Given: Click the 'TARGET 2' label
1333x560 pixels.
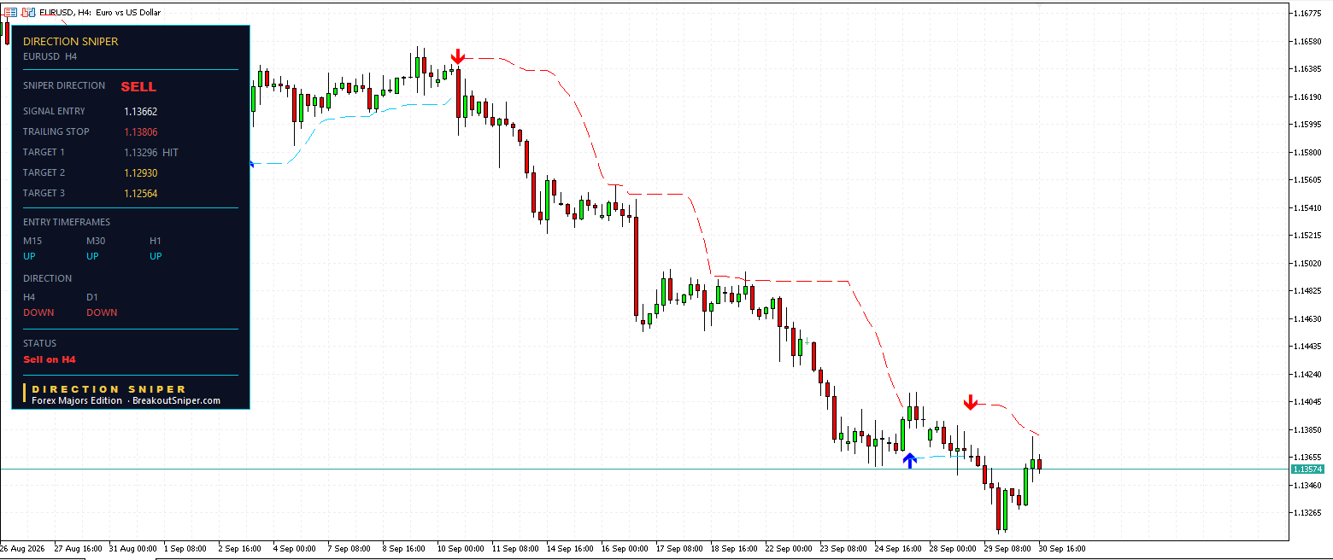Looking at the screenshot, I should 44,172.
